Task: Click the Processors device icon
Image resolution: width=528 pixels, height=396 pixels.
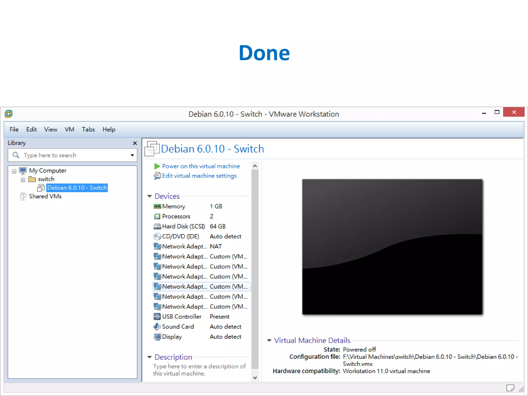Action: click(x=157, y=216)
